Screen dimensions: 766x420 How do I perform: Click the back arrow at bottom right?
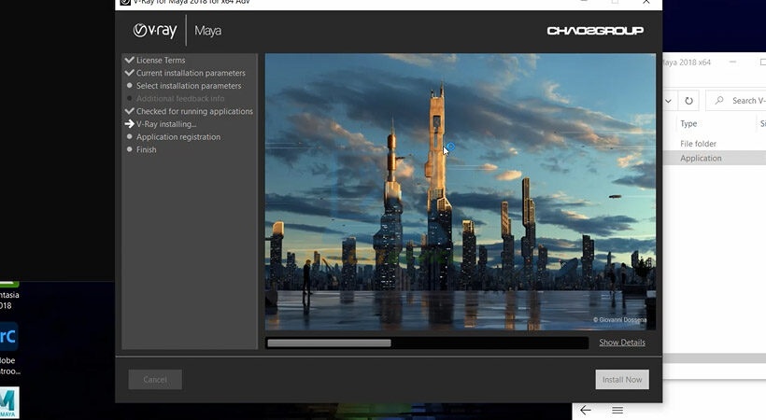tap(586, 410)
